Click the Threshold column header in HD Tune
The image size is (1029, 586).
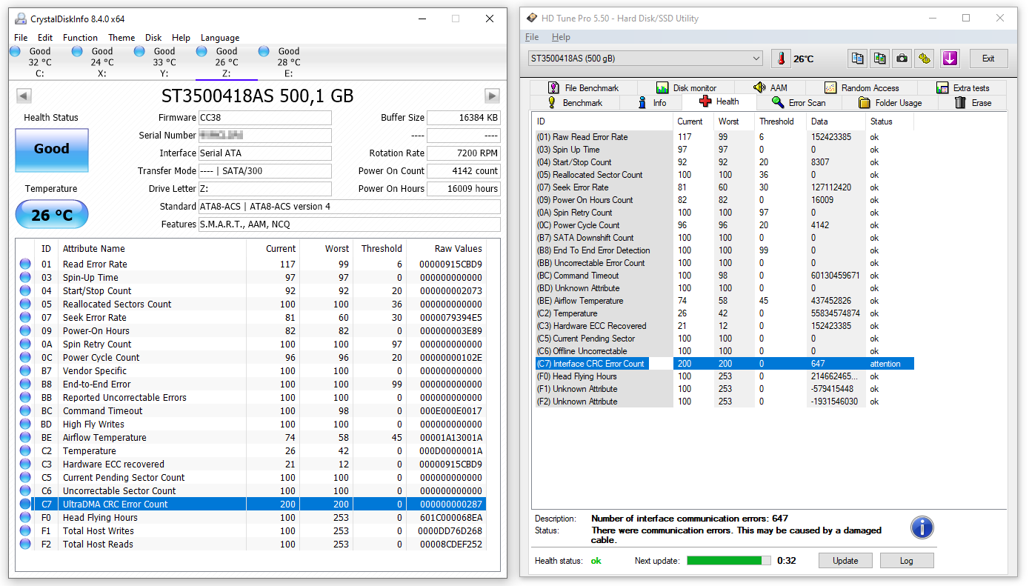(x=776, y=121)
